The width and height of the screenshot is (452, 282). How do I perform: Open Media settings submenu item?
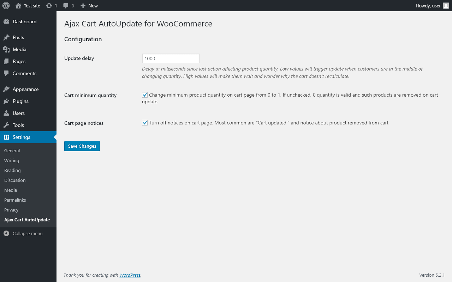pos(11,190)
